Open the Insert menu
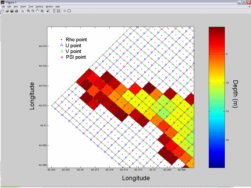251x188 pixels. click(x=23, y=7)
